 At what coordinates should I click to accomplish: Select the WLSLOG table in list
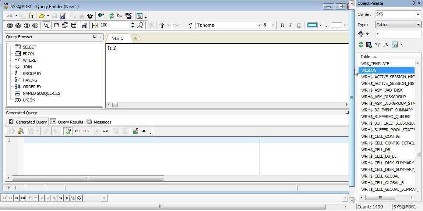pos(386,70)
